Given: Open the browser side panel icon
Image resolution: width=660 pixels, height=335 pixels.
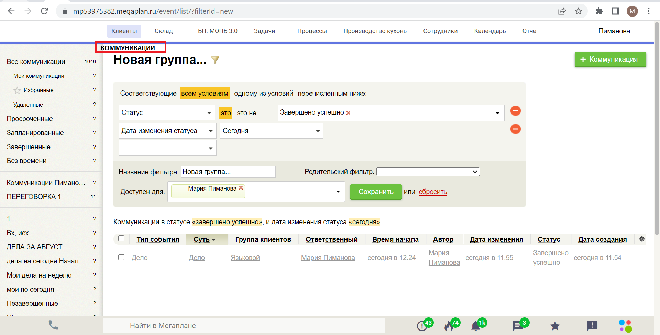Looking at the screenshot, I should [x=616, y=11].
